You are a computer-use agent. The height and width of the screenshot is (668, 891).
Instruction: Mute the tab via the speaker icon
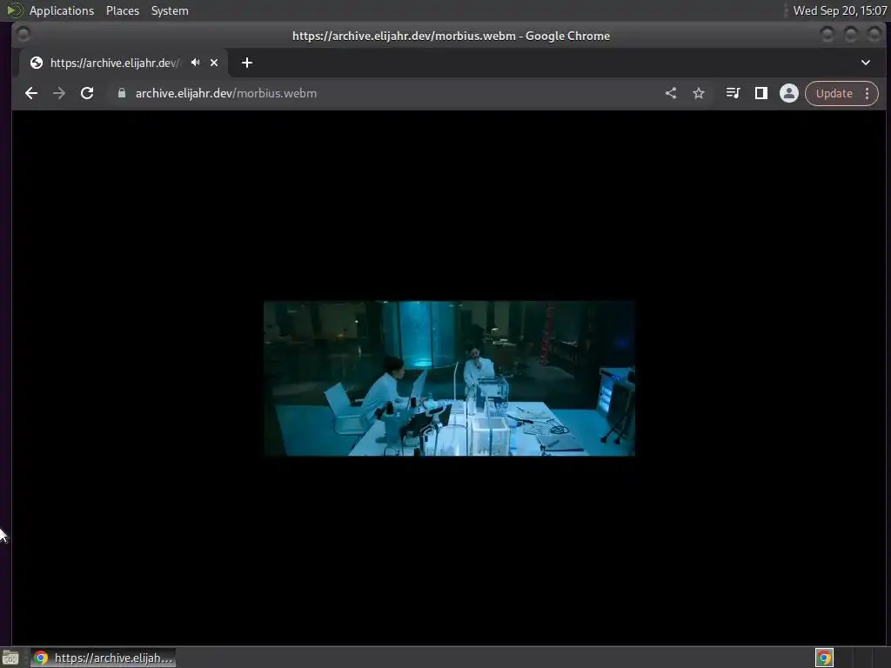pos(196,63)
